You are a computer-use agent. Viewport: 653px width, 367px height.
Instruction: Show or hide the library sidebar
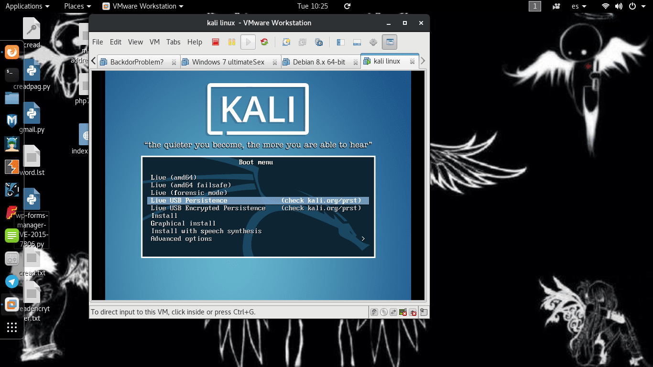point(340,42)
